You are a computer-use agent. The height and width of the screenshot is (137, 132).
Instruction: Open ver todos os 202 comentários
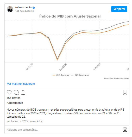click(x=24, y=121)
